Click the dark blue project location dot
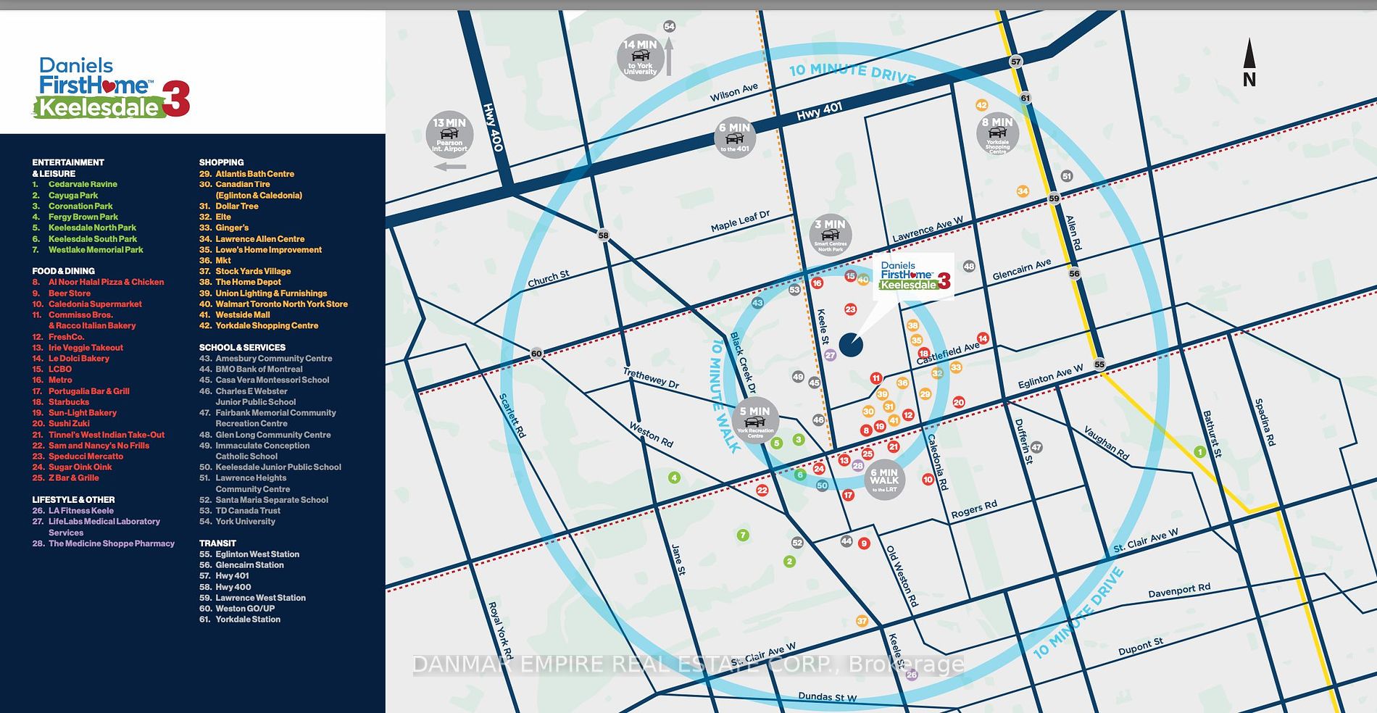The width and height of the screenshot is (1377, 713). [x=851, y=345]
